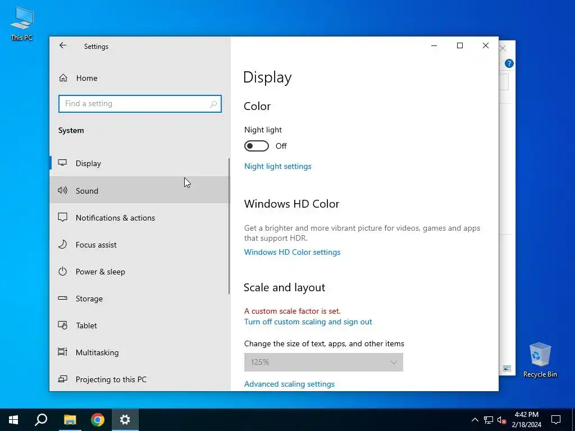Show hidden system tray icons
Screen dimensions: 575x431
pyautogui.click(x=475, y=420)
